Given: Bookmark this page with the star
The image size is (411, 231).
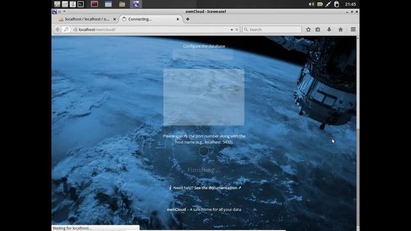Looking at the screenshot, I should click(308, 30).
